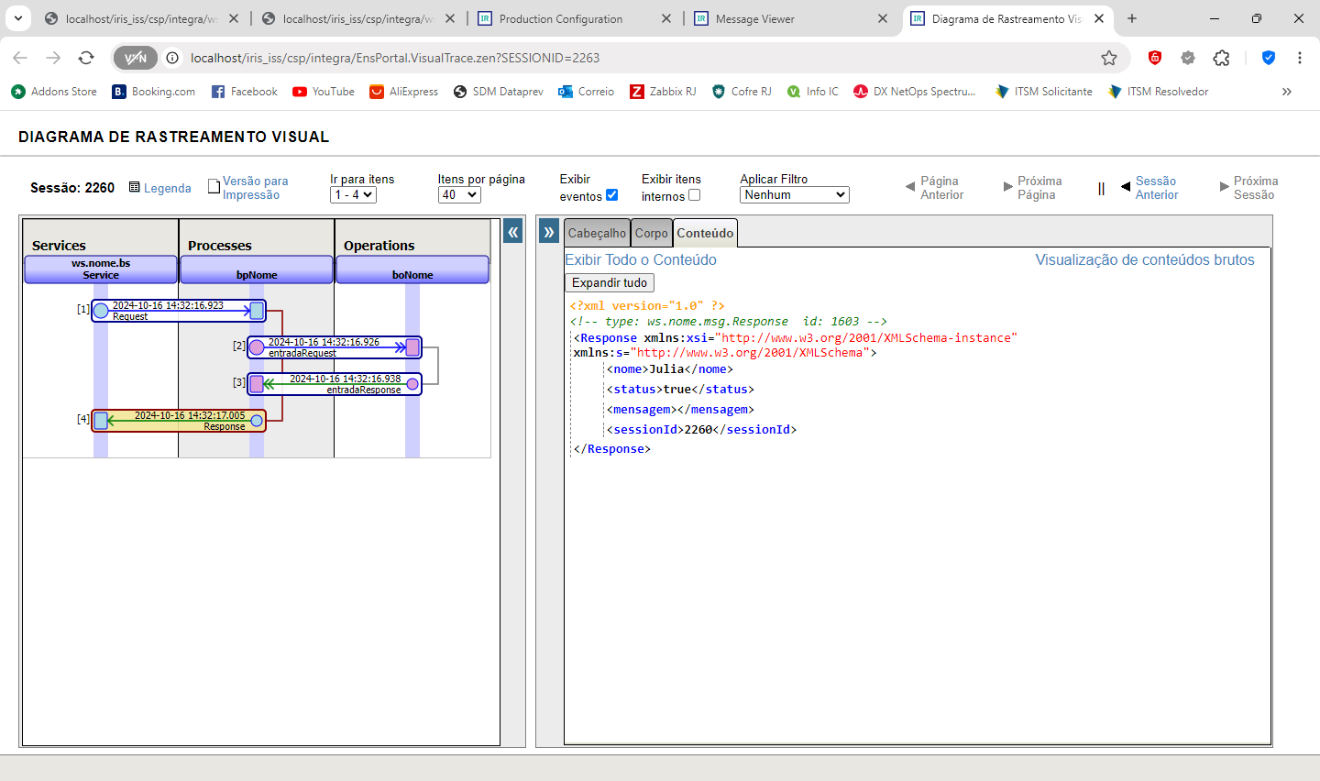Expand details pane with double-right chevron

tap(549, 232)
